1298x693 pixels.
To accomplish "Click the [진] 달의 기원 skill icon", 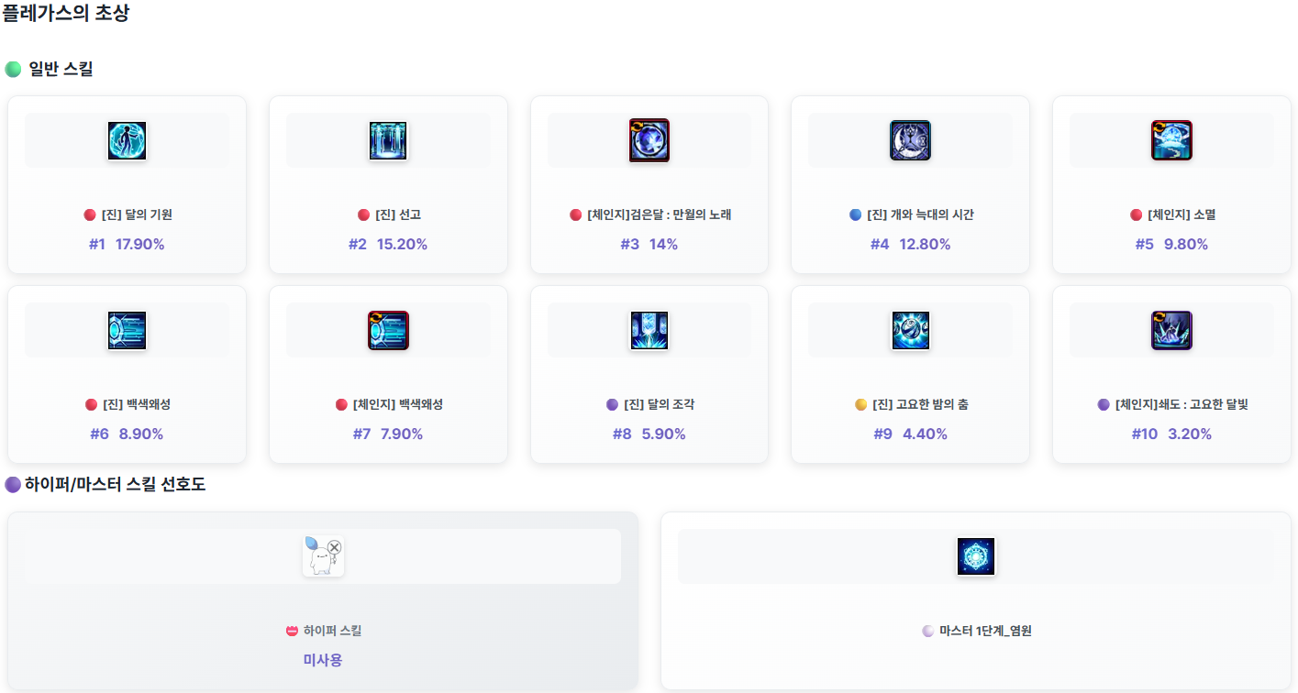I will click(x=127, y=141).
